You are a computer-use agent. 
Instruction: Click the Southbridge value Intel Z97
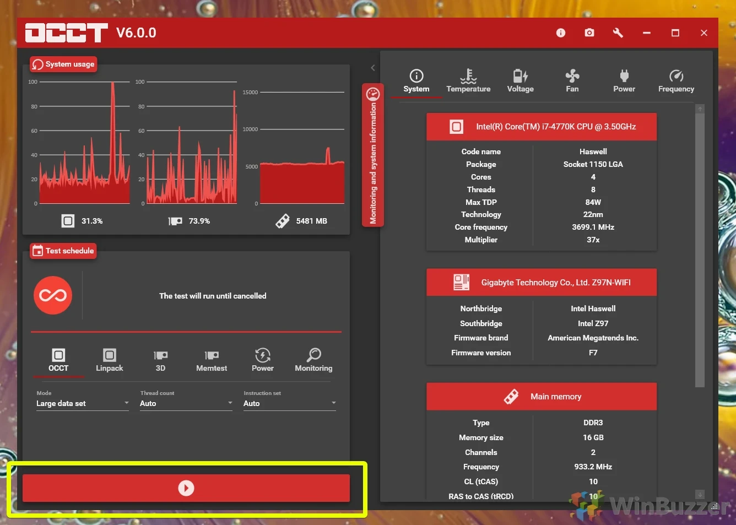click(593, 323)
